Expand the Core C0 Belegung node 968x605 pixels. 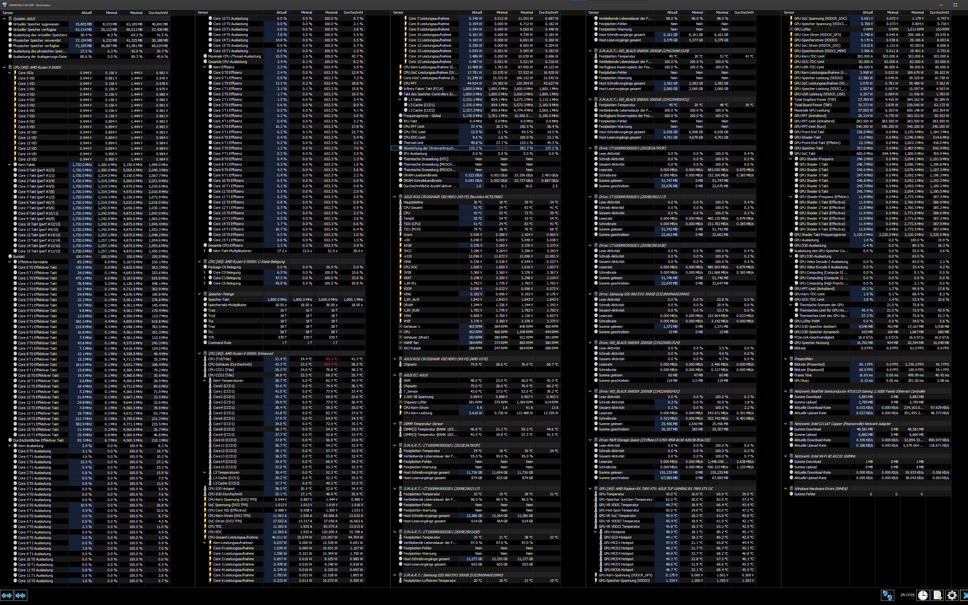(x=205, y=272)
